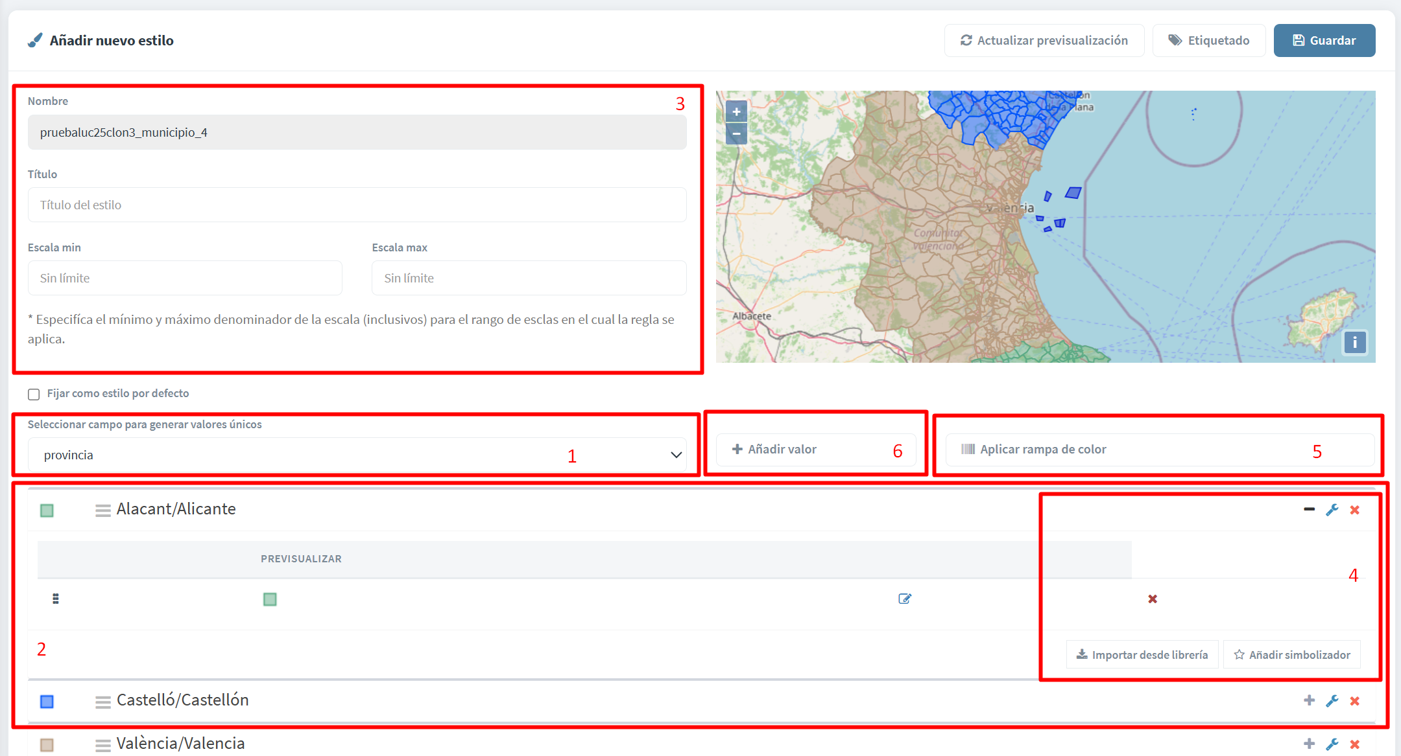Viewport: 1401px width, 756px height.
Task: Click Añadir valor button
Action: (816, 450)
